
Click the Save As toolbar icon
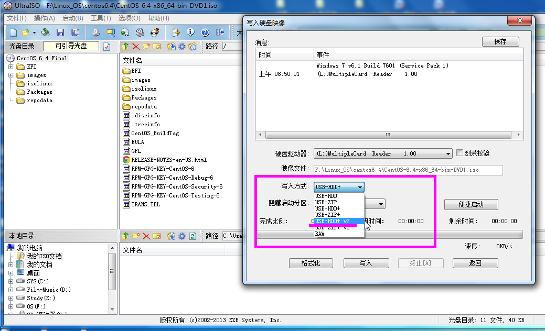click(75, 32)
